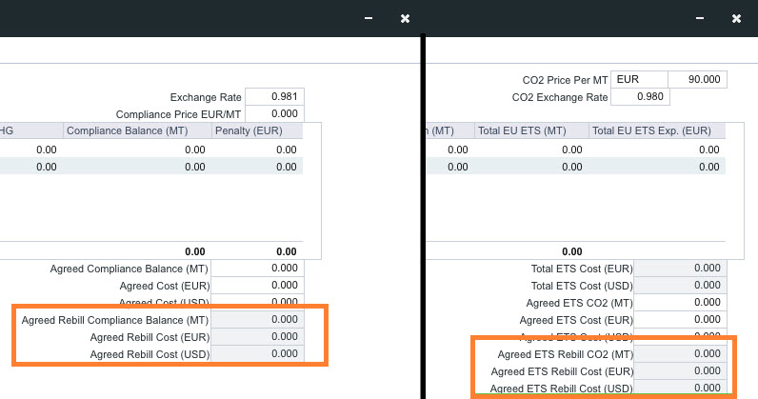Click the CO2 Exchange Rate field
758x399 pixels.
641,97
